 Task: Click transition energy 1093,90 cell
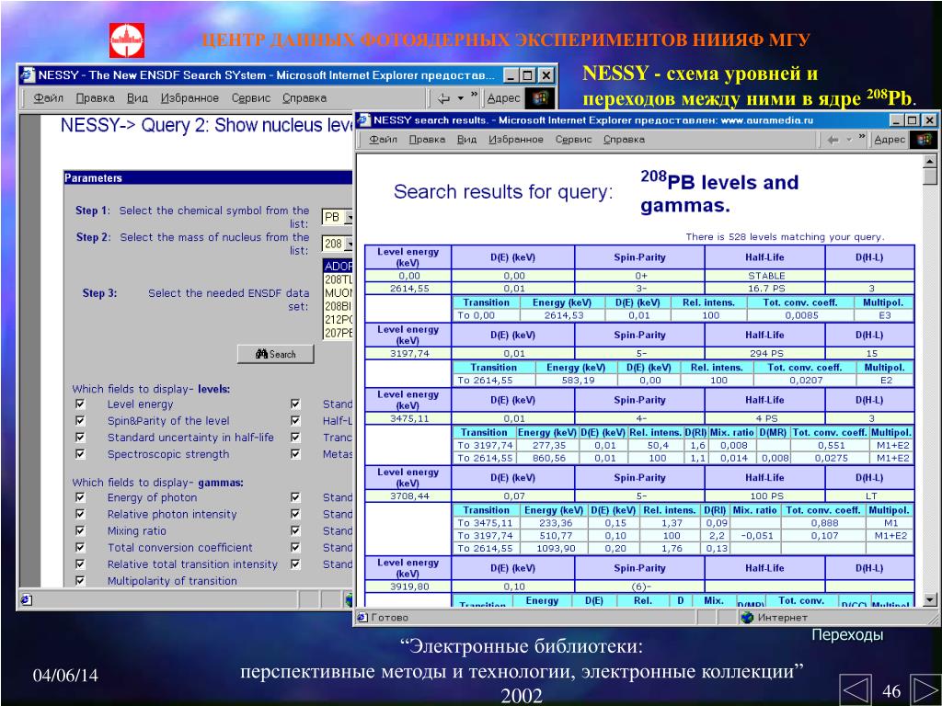(x=555, y=548)
